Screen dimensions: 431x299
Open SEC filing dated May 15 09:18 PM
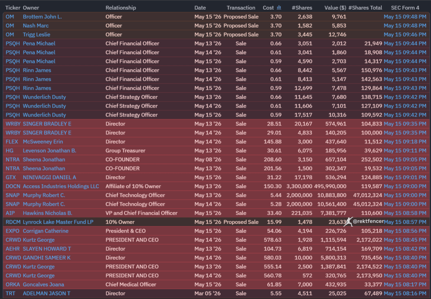click(405, 141)
